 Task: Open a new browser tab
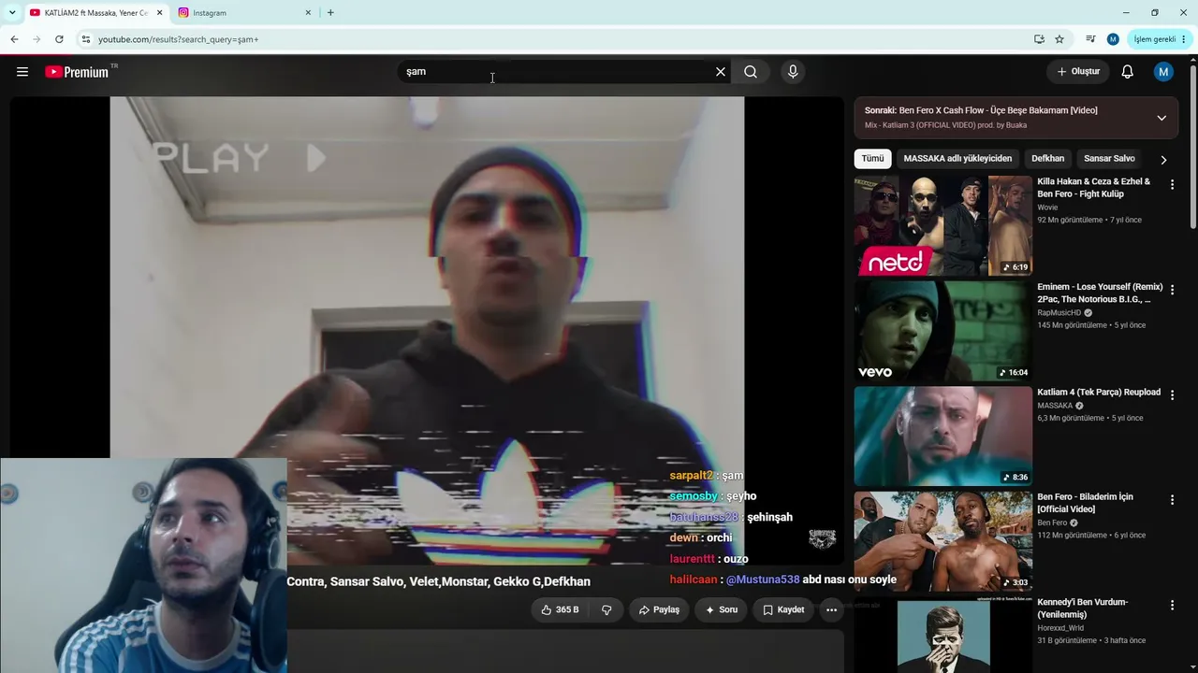click(x=330, y=13)
